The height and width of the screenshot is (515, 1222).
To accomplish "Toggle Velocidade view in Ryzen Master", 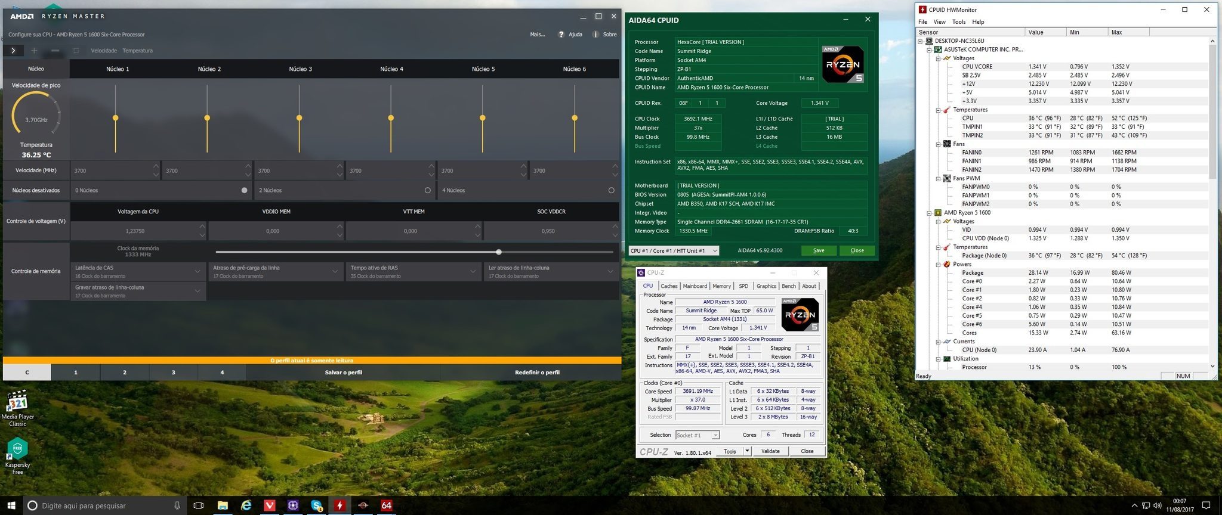I will tap(104, 51).
